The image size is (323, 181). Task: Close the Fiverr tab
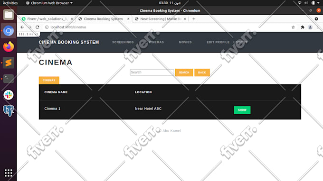(72, 19)
